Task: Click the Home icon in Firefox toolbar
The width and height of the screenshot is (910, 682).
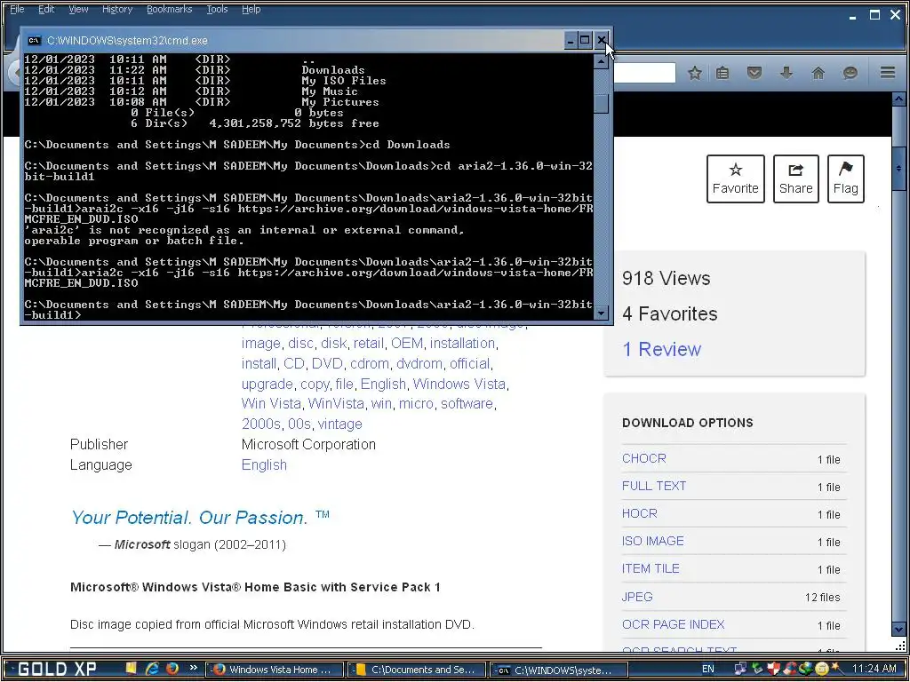Action: [818, 73]
